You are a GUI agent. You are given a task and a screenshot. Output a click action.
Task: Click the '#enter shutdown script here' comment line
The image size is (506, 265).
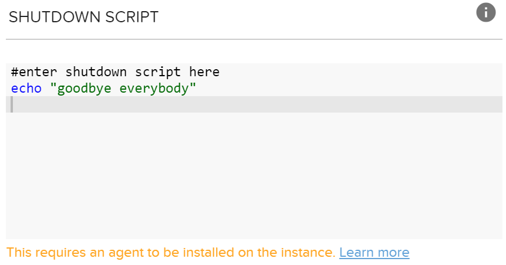pos(115,72)
